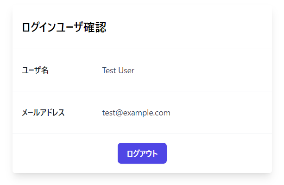Click アウト text on the purple button
The image size is (284, 185).
tap(148, 153)
